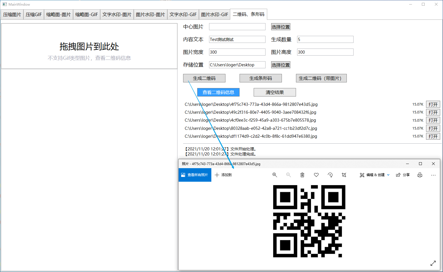Select the 文字水印-图片 tab
Viewport: 443px width, 272px height.
pyautogui.click(x=117, y=14)
